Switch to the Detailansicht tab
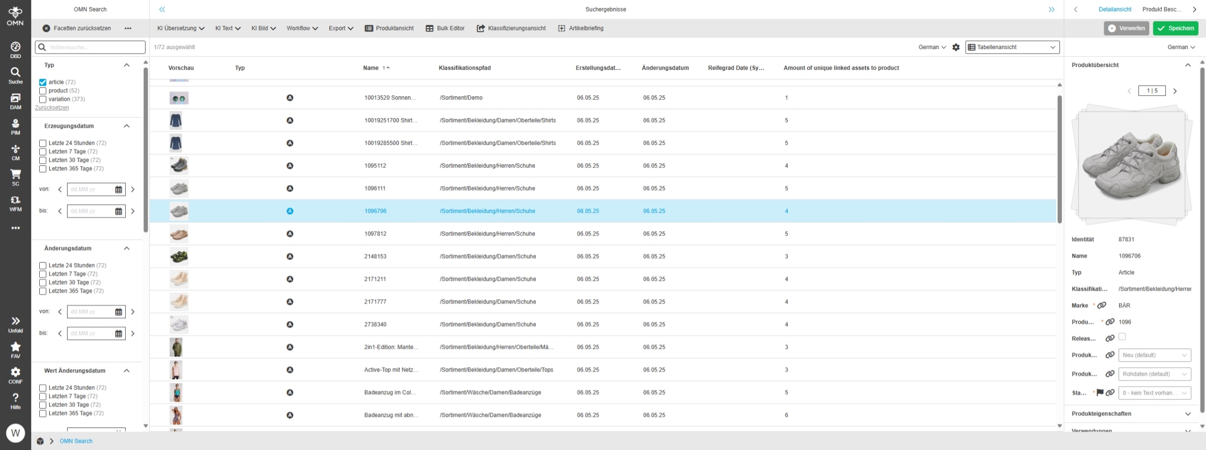Viewport: 1206px width, 450px height. point(1115,9)
